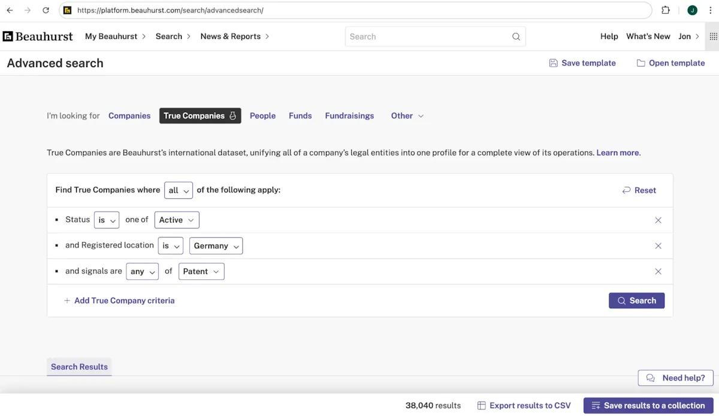Open the Status 'is' operator dropdown
The height and width of the screenshot is (416, 719).
pyautogui.click(x=107, y=220)
